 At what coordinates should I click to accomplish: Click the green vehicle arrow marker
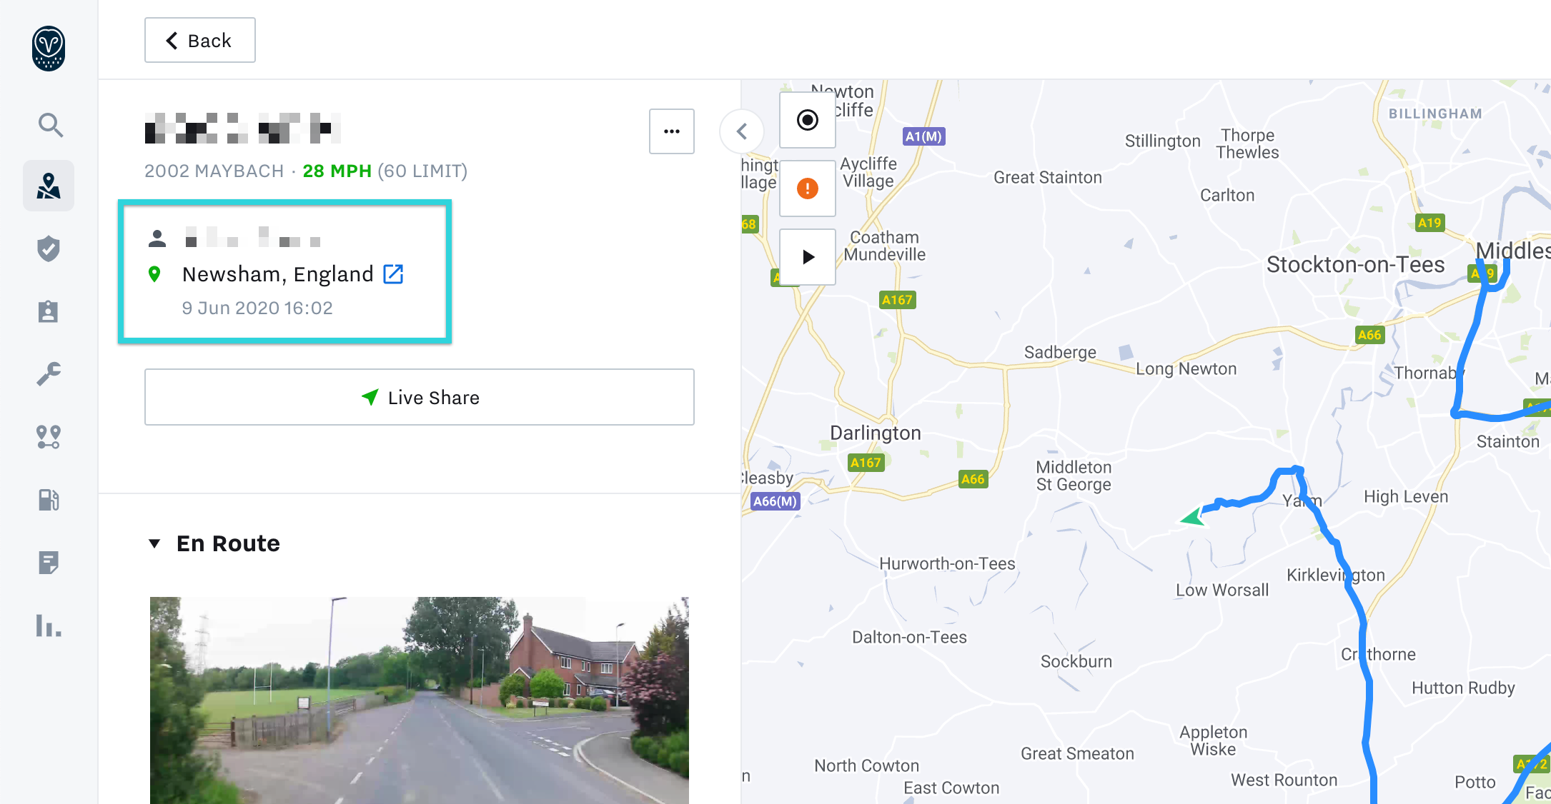[1194, 516]
